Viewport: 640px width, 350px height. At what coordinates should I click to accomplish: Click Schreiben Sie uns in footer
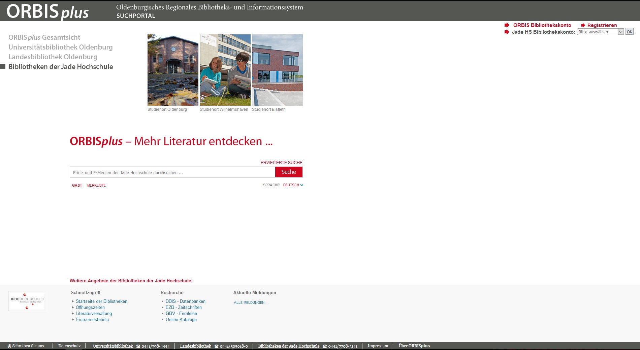[26, 346]
